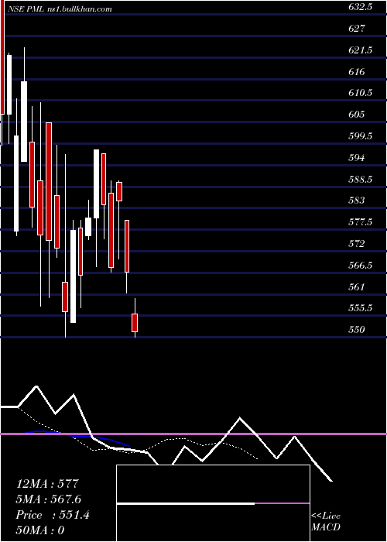The height and width of the screenshot is (542, 387).
Task: Click the 621.5 price axis label
Action: point(361,50)
